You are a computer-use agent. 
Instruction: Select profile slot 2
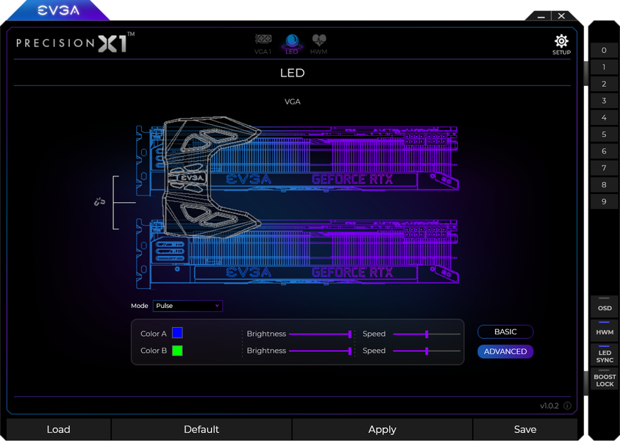(604, 84)
